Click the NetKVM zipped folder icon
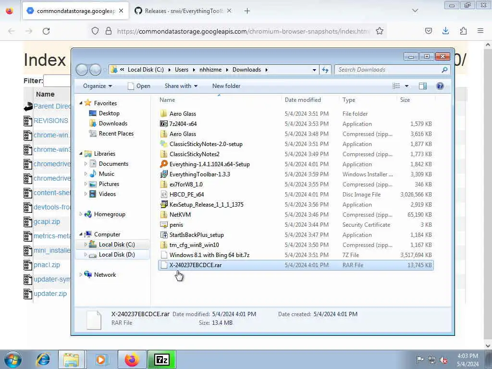 point(163,215)
